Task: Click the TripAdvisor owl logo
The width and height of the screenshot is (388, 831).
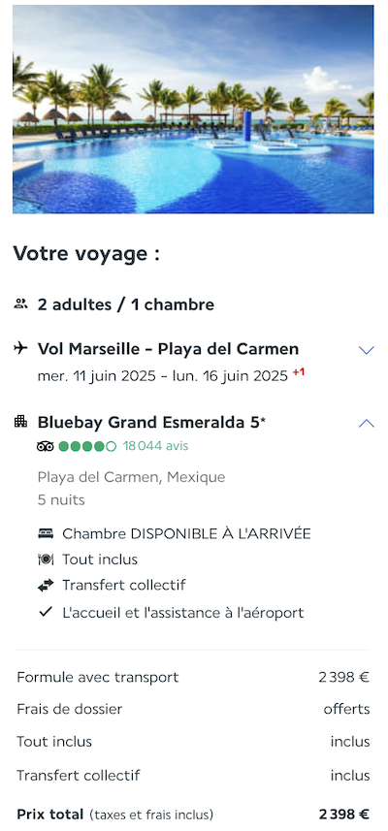Action: tap(46, 446)
